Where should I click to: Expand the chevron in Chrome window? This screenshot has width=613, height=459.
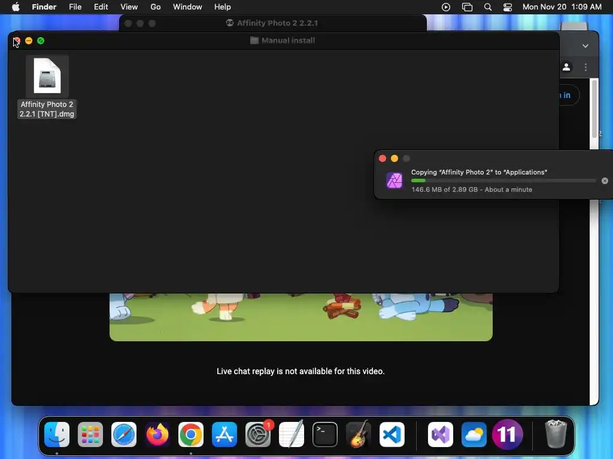[585, 45]
